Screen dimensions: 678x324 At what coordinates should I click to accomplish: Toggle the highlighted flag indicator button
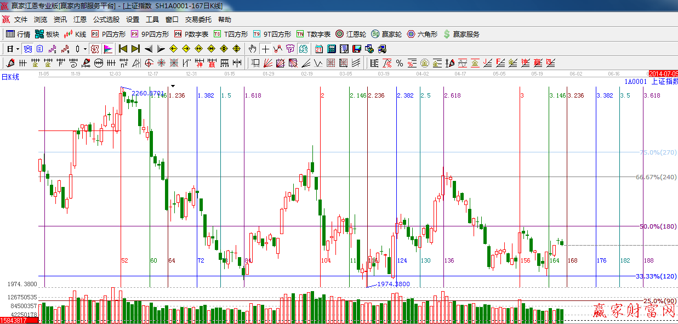coord(108,49)
